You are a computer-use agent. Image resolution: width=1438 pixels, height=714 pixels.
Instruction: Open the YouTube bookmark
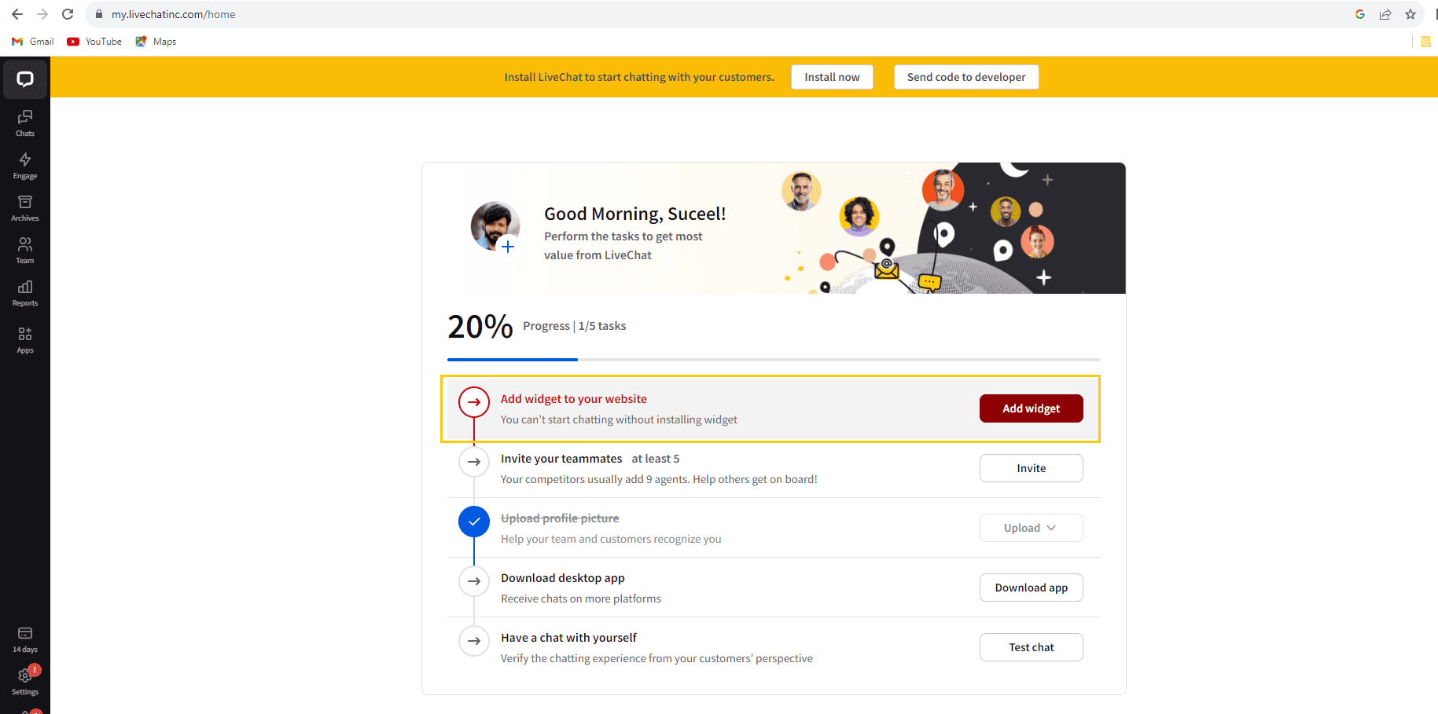click(x=94, y=42)
